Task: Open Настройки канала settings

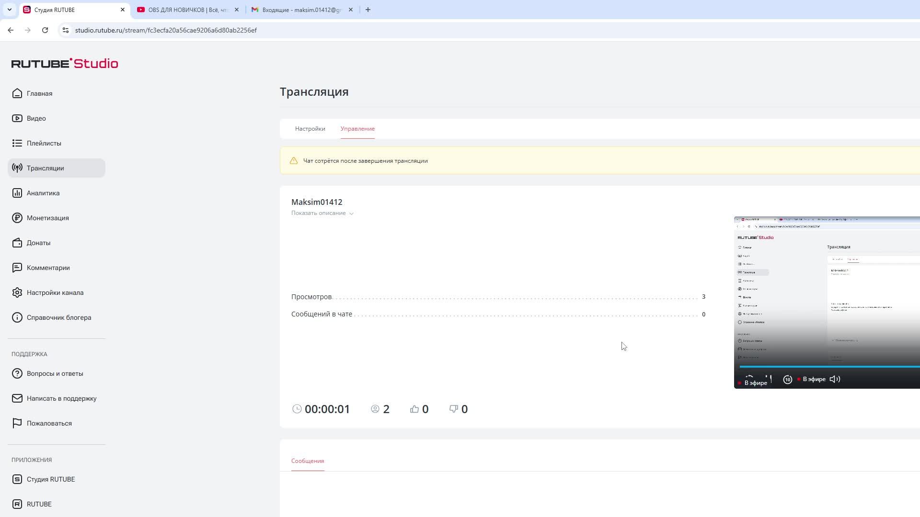Action: 57,292
